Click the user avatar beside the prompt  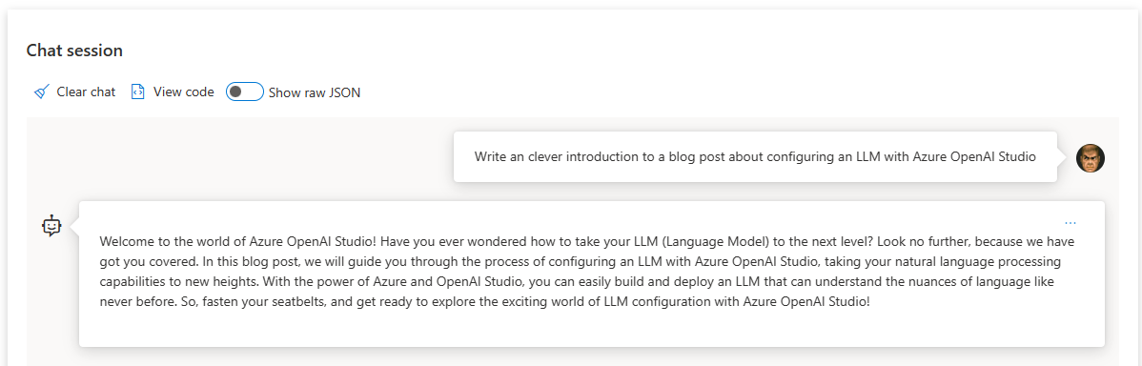[x=1091, y=157]
